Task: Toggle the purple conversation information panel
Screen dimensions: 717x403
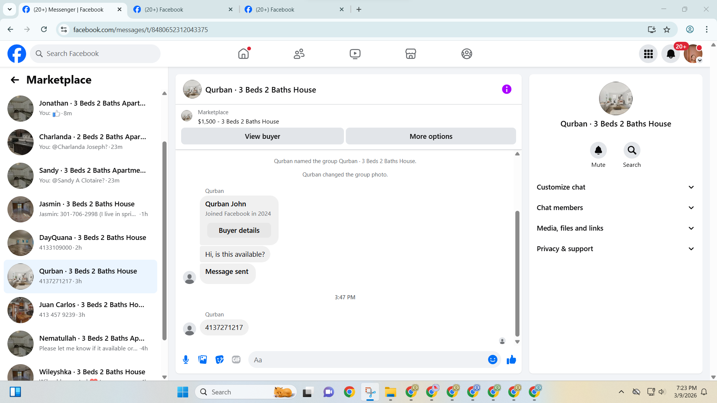Action: [x=506, y=89]
